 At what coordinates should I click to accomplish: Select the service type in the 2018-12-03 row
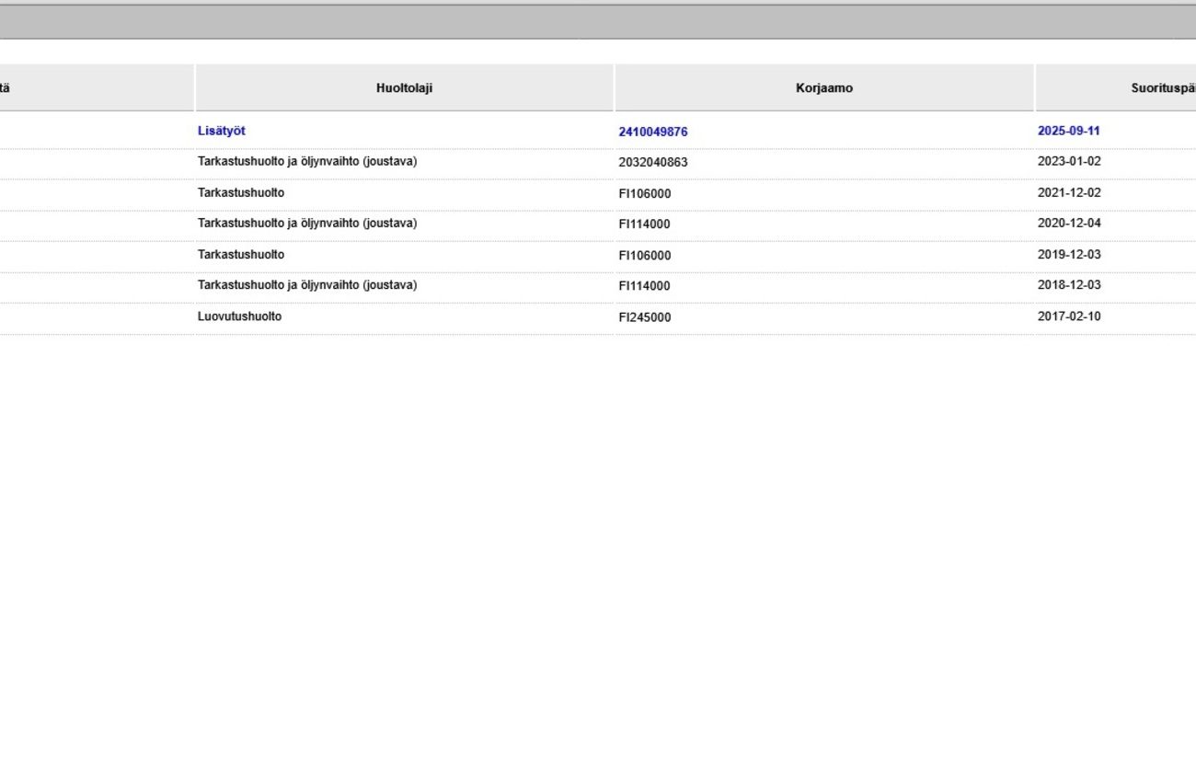(x=307, y=285)
